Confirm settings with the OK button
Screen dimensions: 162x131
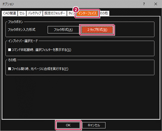pos(68,125)
